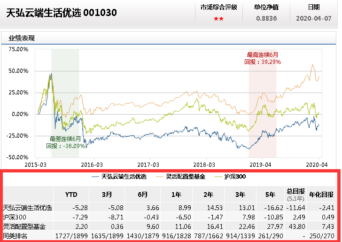Click the unit net value 0.8836
342x242 pixels.
coord(266,18)
